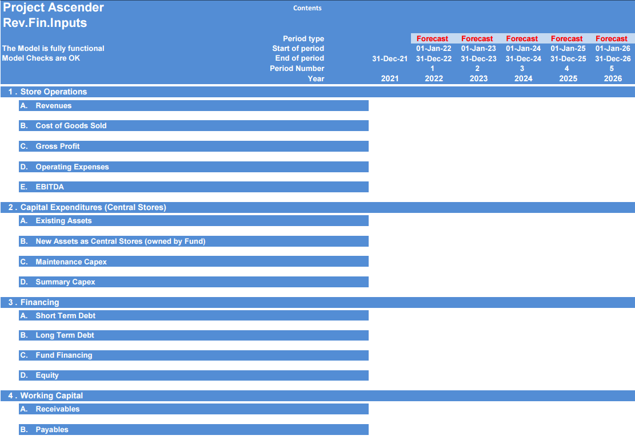635x447 pixels.
Task: Select the Payables section header
Action: (194, 430)
